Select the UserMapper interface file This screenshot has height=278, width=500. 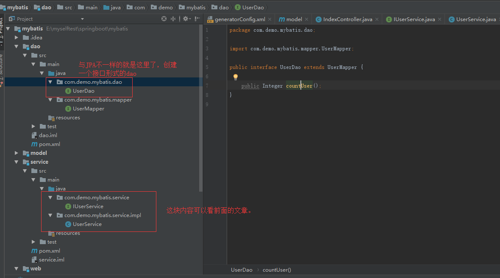click(85, 109)
